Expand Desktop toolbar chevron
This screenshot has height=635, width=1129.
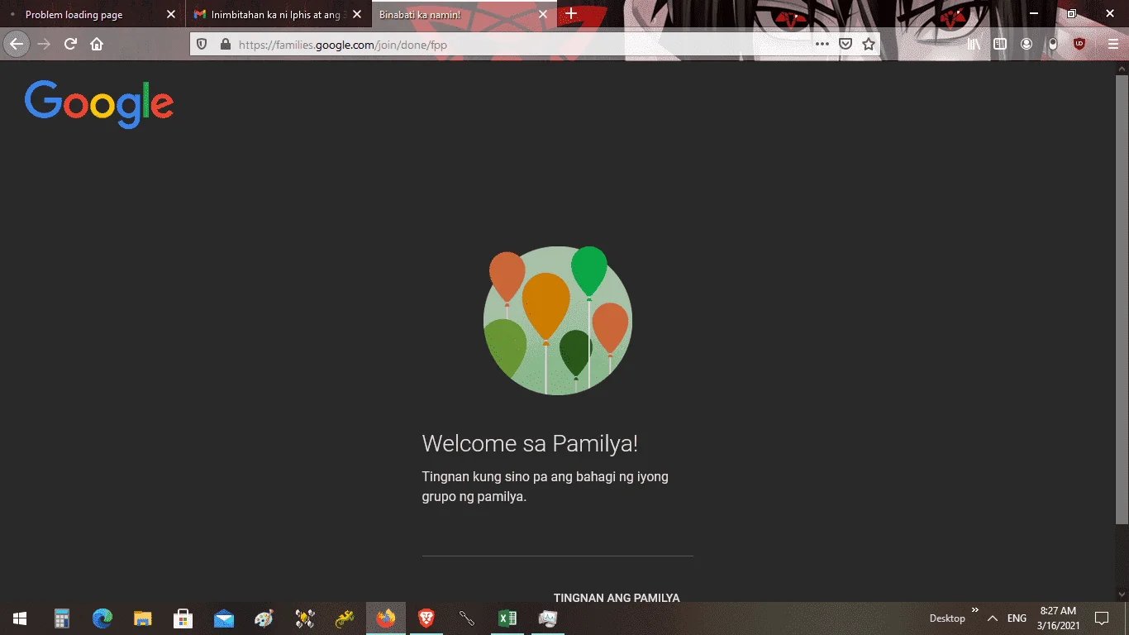point(974,609)
